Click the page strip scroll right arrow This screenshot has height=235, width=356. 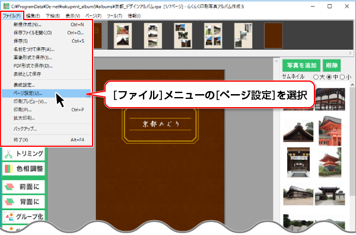click(x=350, y=53)
